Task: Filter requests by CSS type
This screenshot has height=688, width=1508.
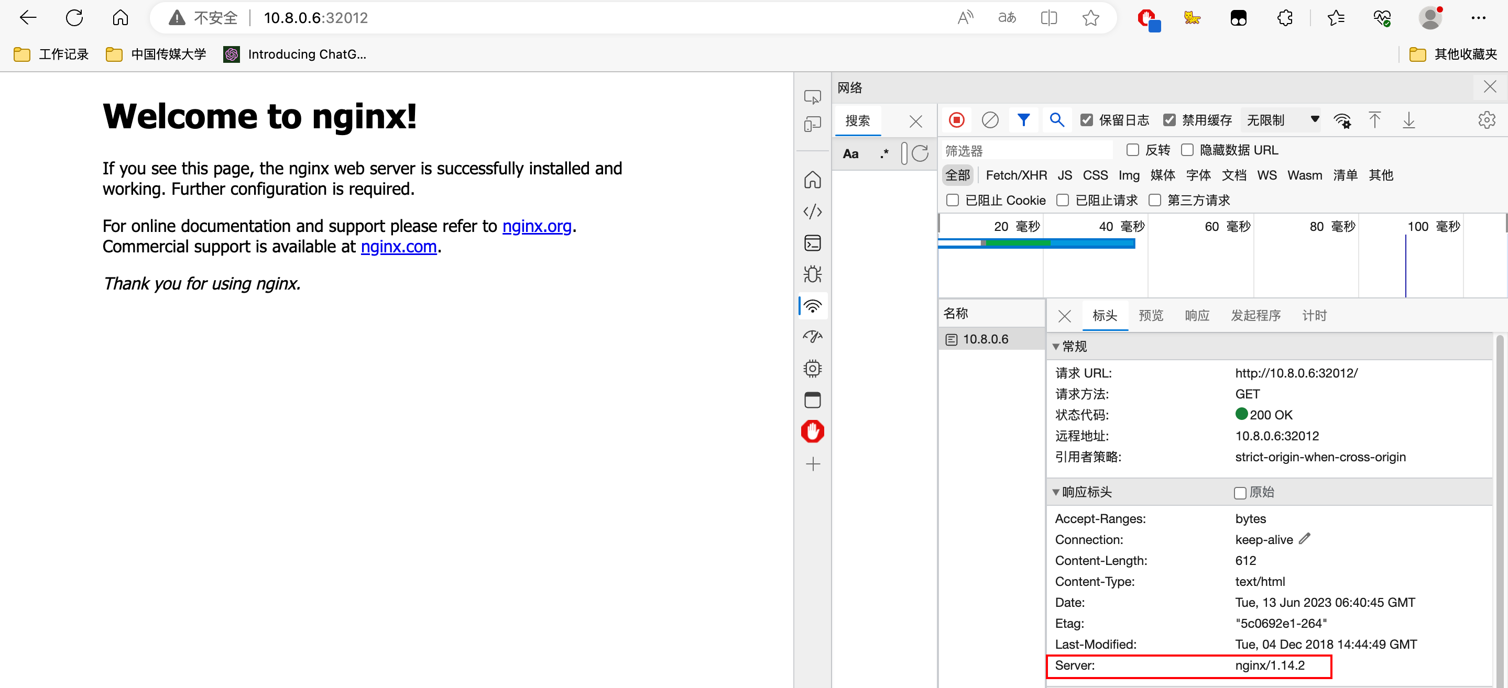Action: [1095, 175]
